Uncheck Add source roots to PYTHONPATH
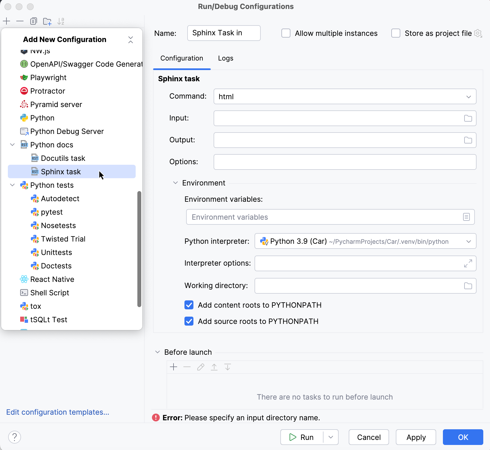The image size is (490, 450). [189, 321]
